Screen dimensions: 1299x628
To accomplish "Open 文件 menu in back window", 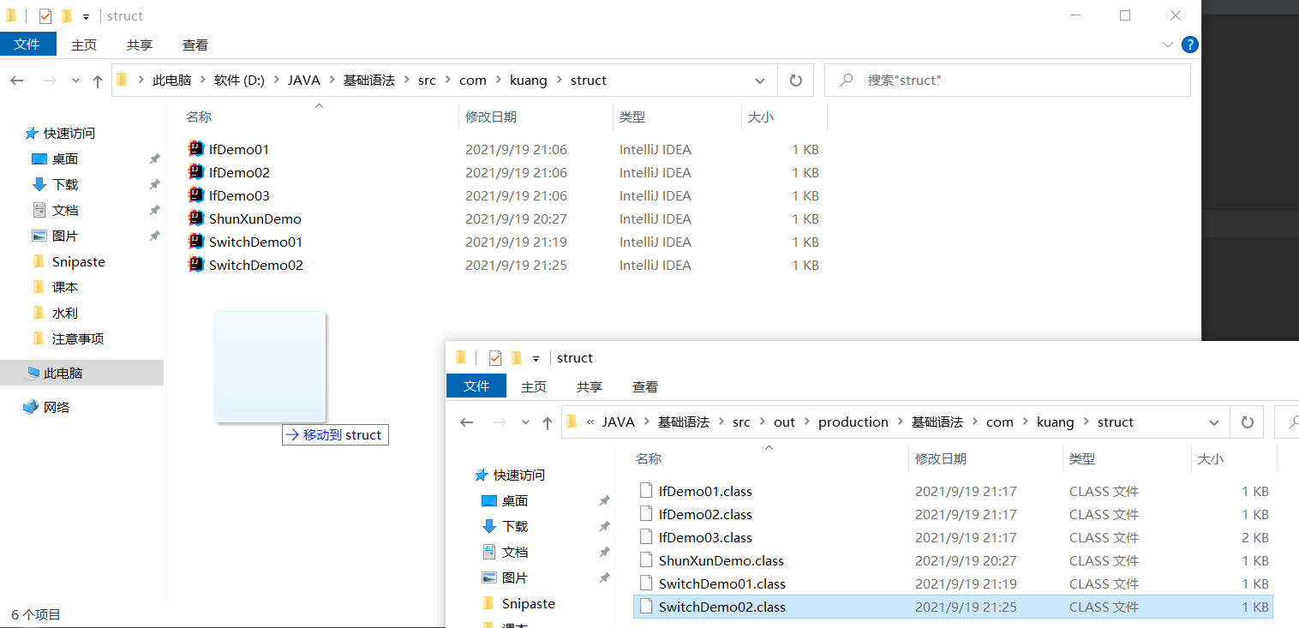I will (x=27, y=45).
